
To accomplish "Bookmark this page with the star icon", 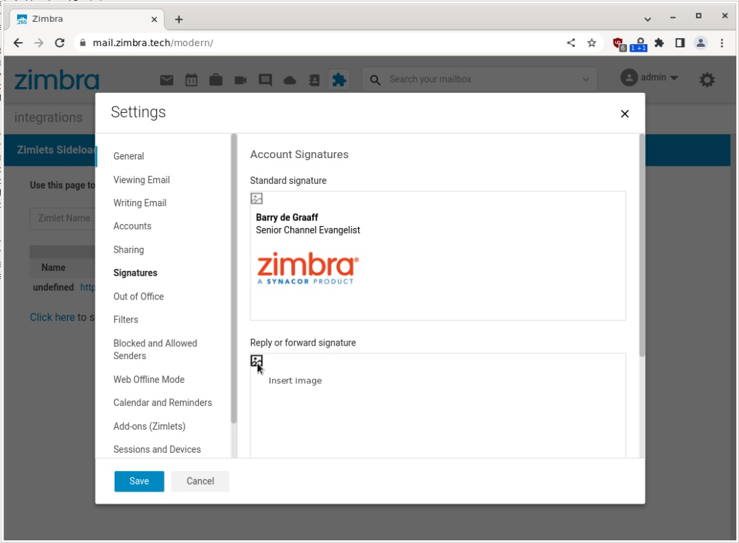I will click(x=592, y=43).
